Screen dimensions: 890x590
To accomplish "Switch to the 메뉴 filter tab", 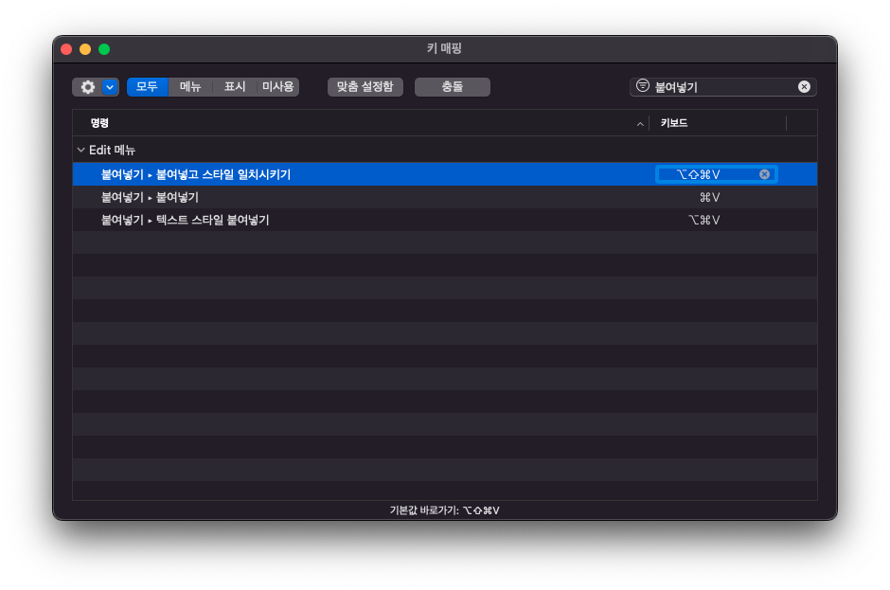I will tap(190, 87).
